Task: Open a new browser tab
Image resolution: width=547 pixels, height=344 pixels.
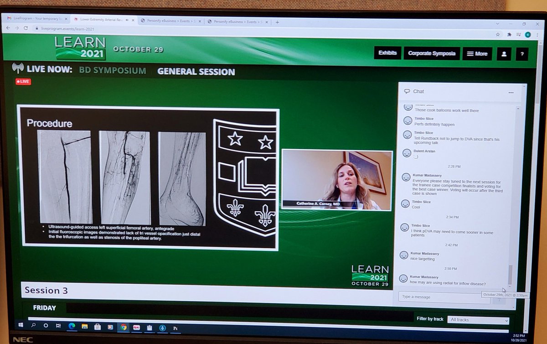Action: (x=277, y=22)
